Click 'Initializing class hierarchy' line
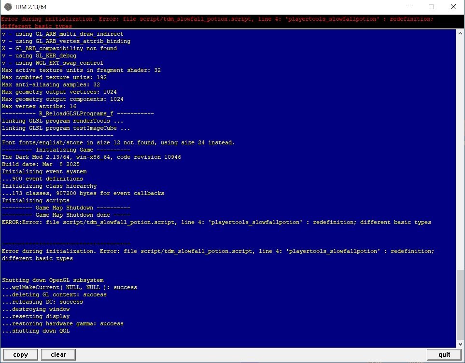The width and height of the screenshot is (465, 363). 49,186
